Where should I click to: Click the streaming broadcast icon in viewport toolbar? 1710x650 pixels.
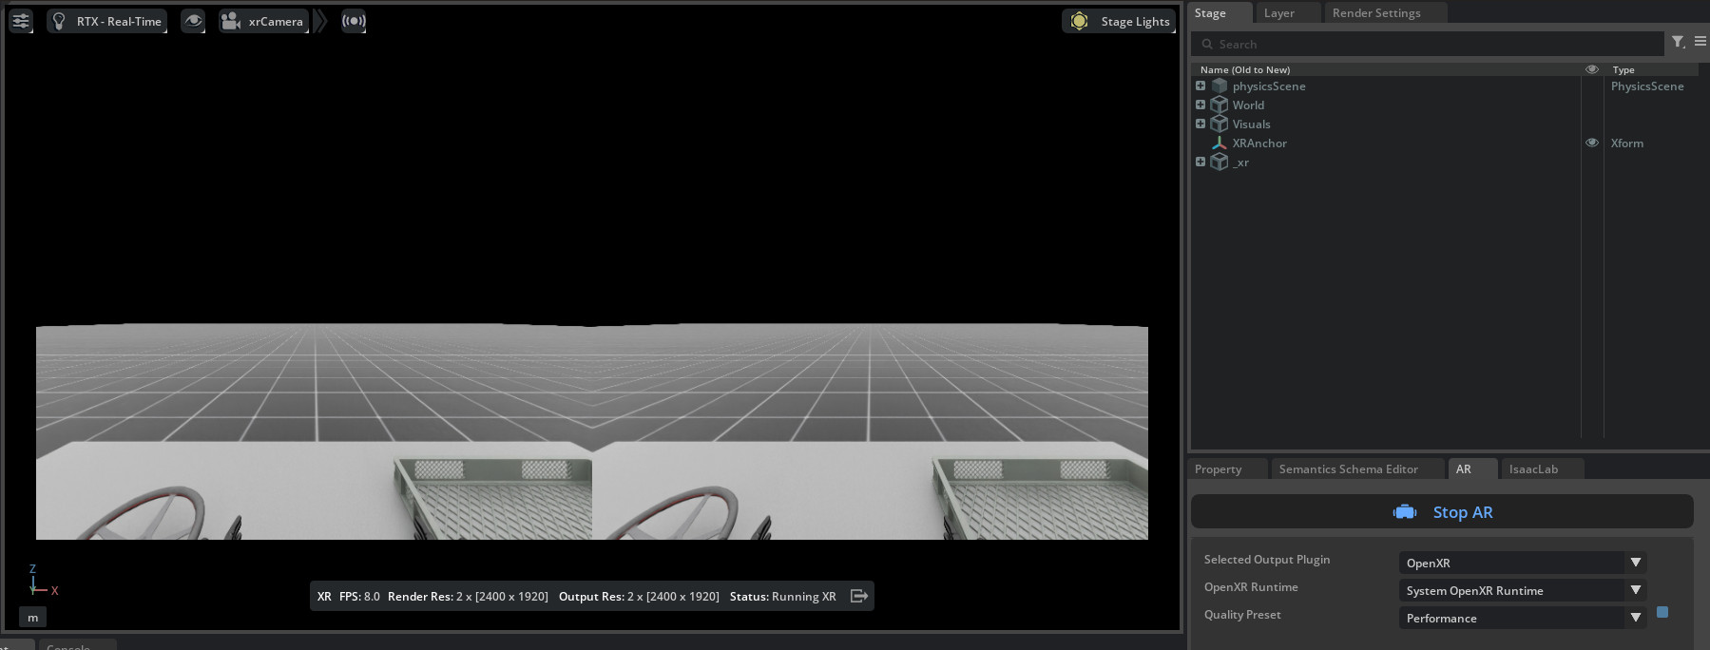coord(354,21)
